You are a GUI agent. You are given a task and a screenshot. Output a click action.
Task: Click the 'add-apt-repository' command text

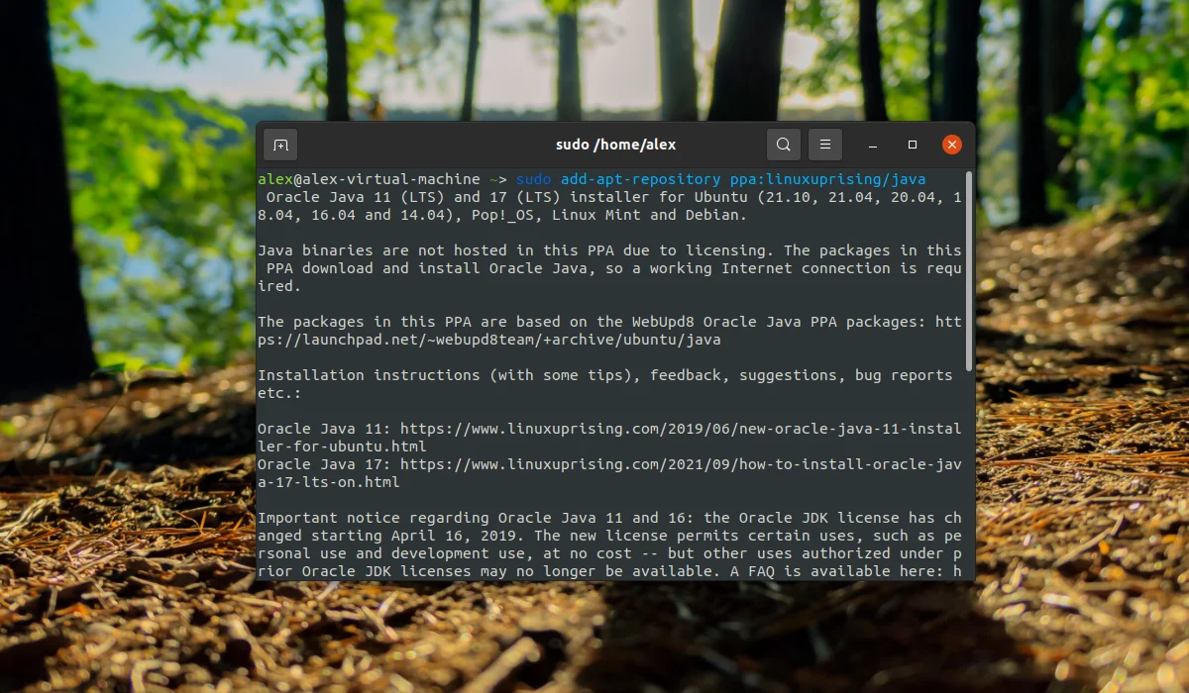click(640, 179)
